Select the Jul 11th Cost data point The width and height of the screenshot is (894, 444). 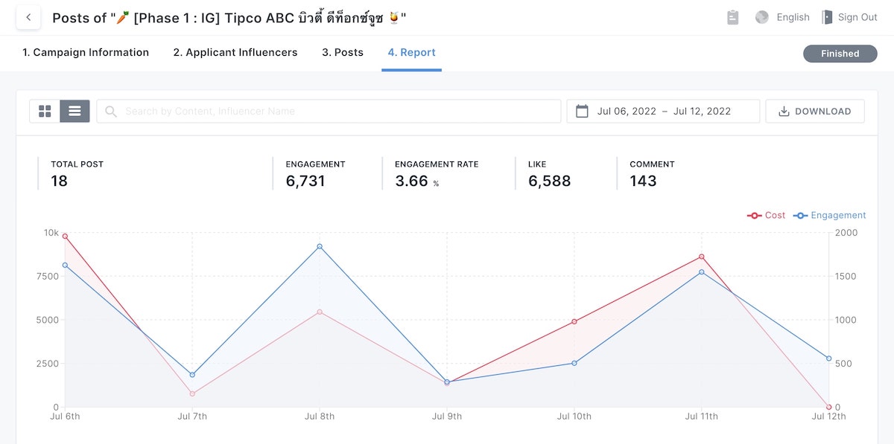click(x=701, y=257)
